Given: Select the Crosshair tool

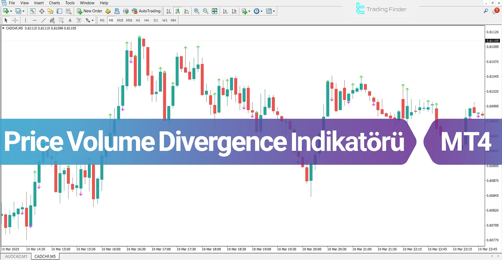Looking at the screenshot, I should pyautogui.click(x=15, y=20).
